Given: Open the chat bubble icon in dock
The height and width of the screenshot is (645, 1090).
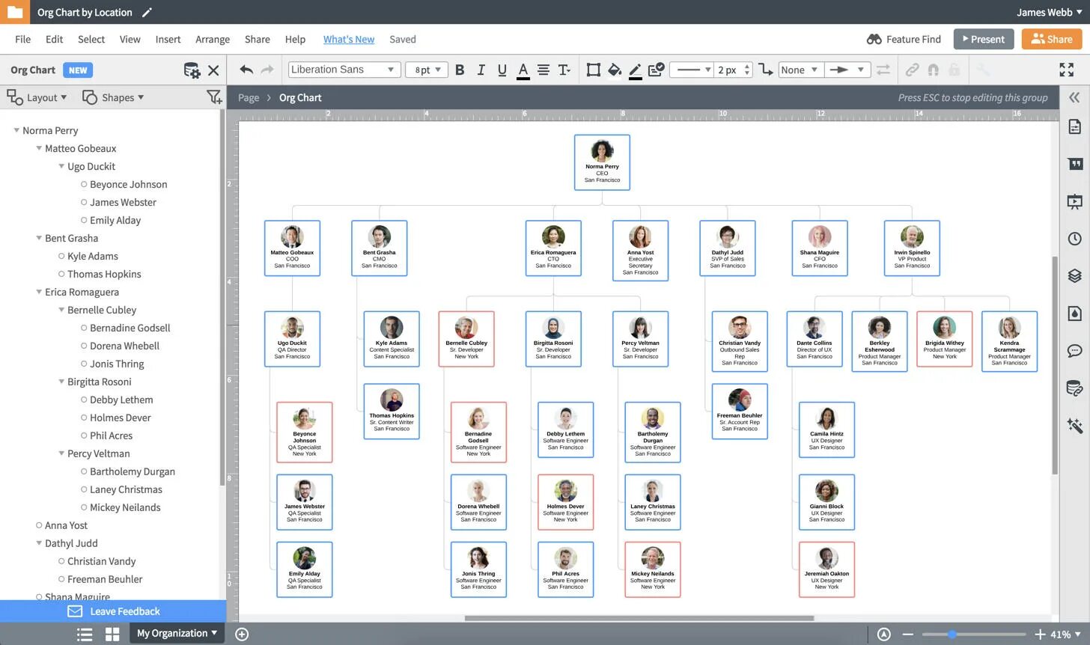Looking at the screenshot, I should [x=1074, y=350].
